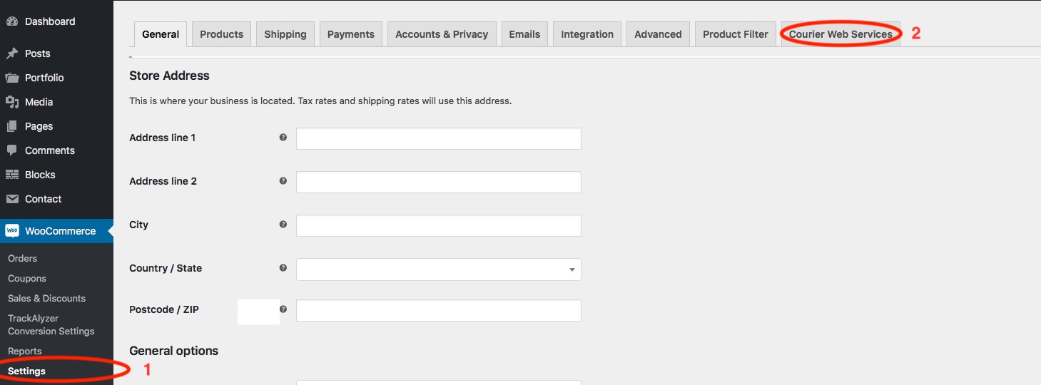Click into the City field
The image size is (1041, 385).
[439, 226]
